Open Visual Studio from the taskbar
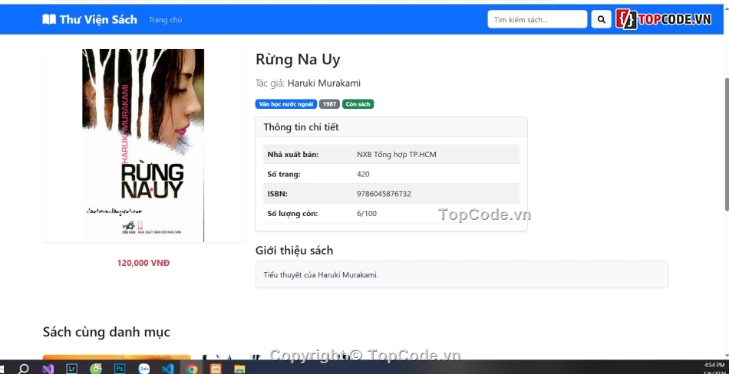This screenshot has height=374, width=729. tap(48, 368)
